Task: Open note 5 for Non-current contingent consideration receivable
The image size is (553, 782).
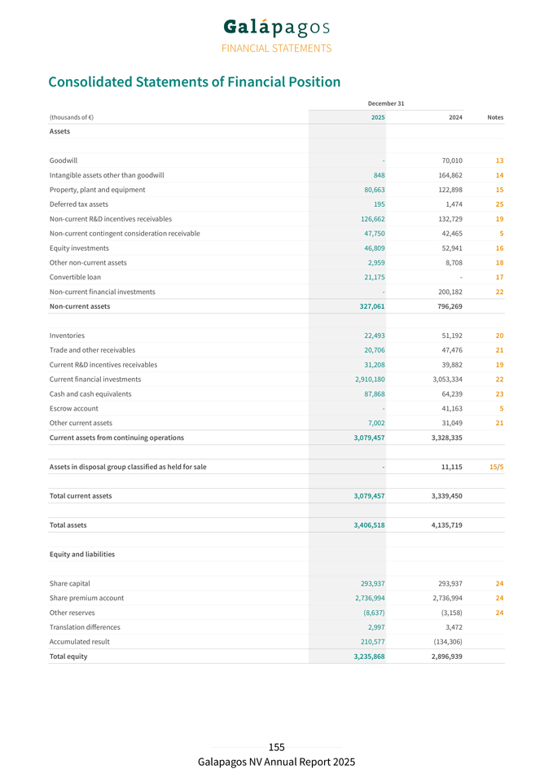Action: tap(501, 233)
